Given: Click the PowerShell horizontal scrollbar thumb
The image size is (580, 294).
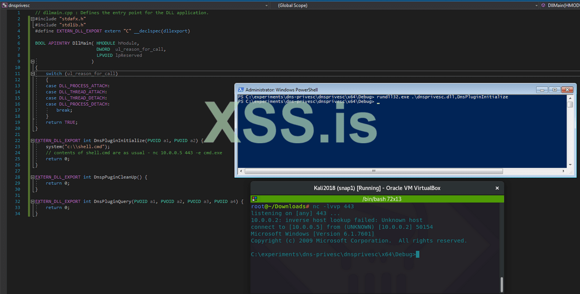Looking at the screenshot, I should pos(373,171).
